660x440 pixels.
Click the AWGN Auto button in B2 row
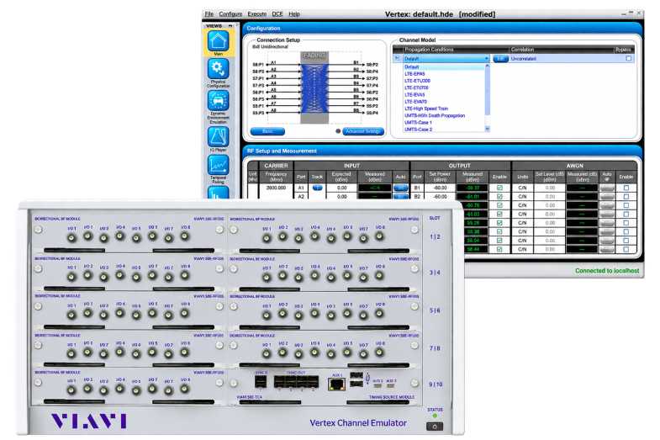(607, 197)
